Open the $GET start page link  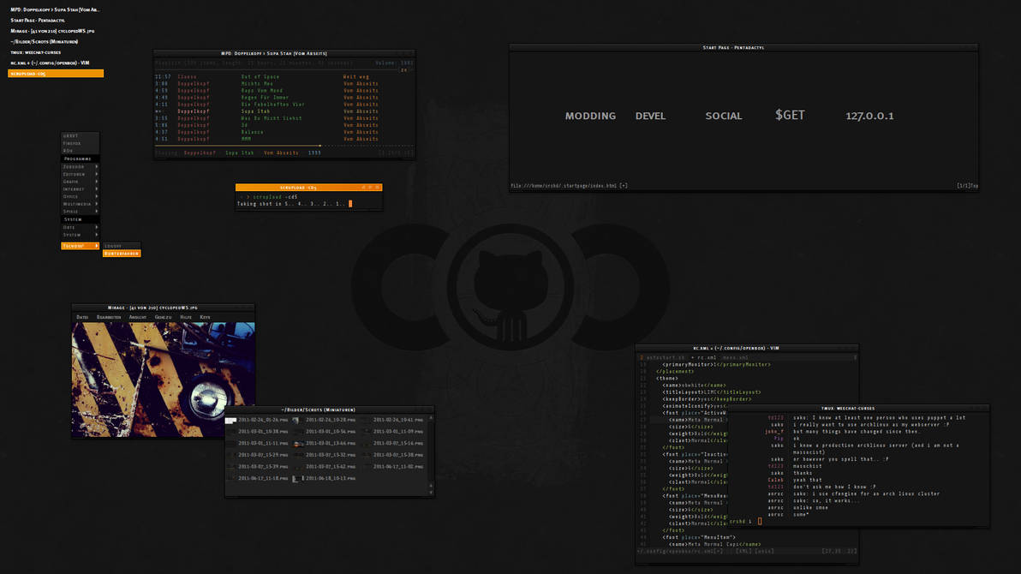point(790,116)
